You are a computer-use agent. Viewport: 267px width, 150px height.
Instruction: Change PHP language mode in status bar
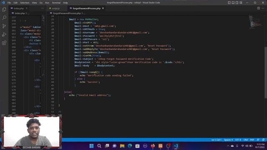(252, 140)
